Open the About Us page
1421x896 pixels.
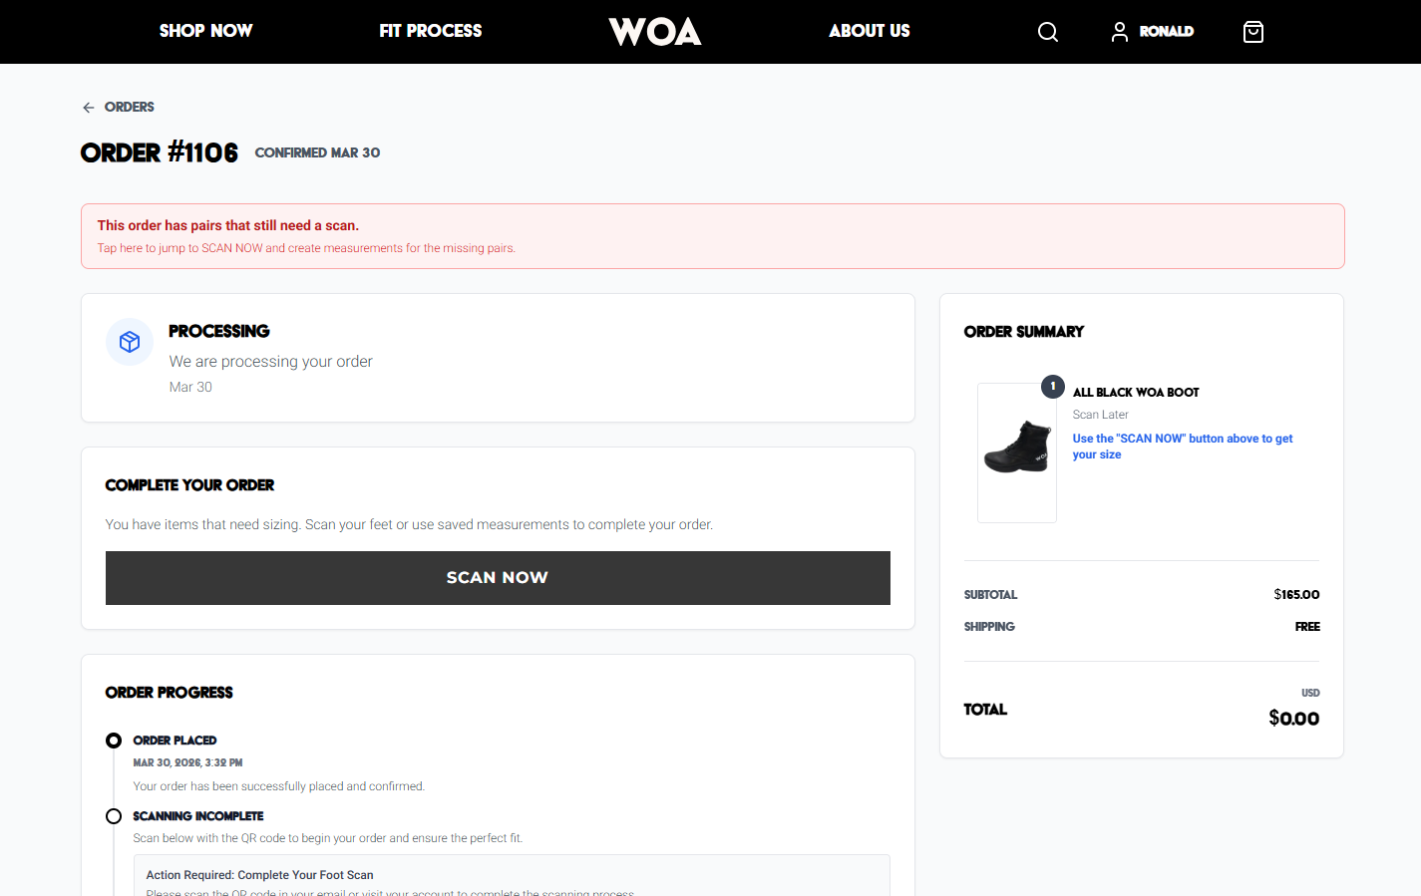pos(870,31)
